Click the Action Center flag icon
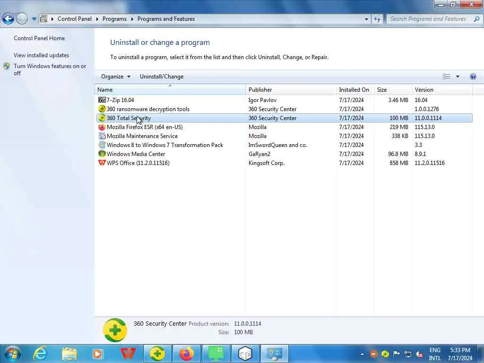 tap(397, 354)
